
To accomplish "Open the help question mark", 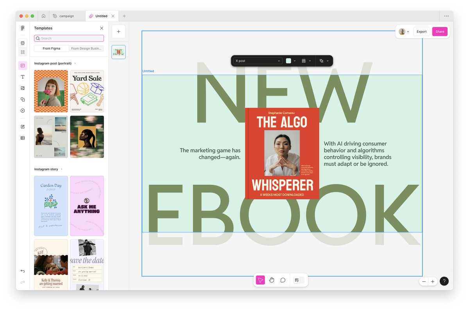I will coord(444,281).
